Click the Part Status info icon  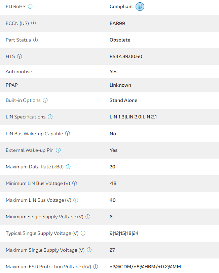point(36,40)
